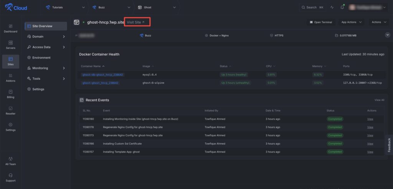View event 11390166 details

point(370,143)
